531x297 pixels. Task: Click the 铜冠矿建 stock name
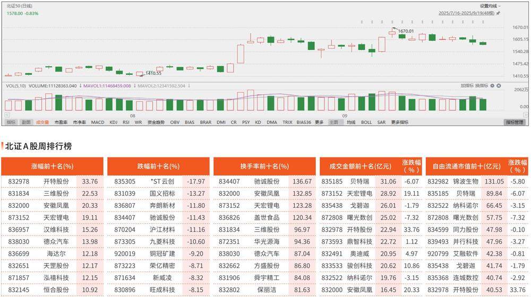coord(162,254)
